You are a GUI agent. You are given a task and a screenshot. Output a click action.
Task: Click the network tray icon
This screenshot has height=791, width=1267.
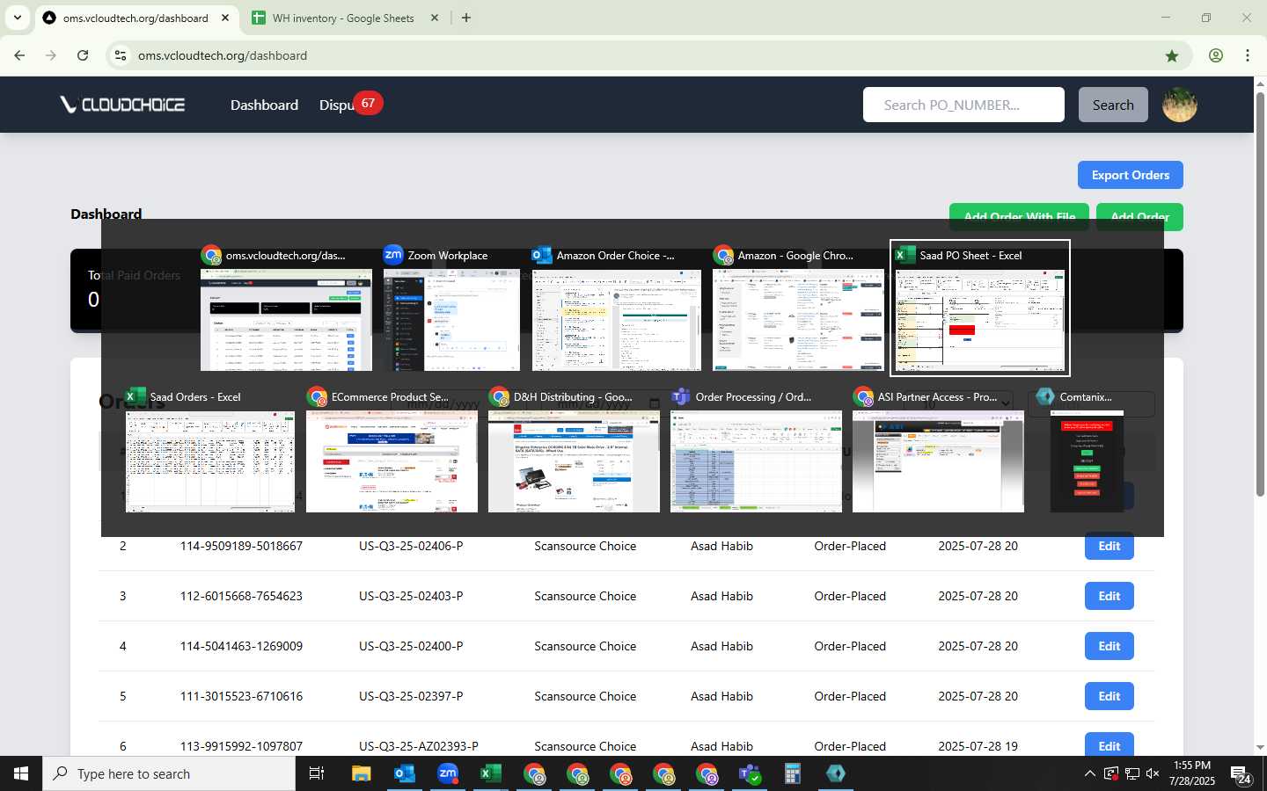(x=1132, y=773)
